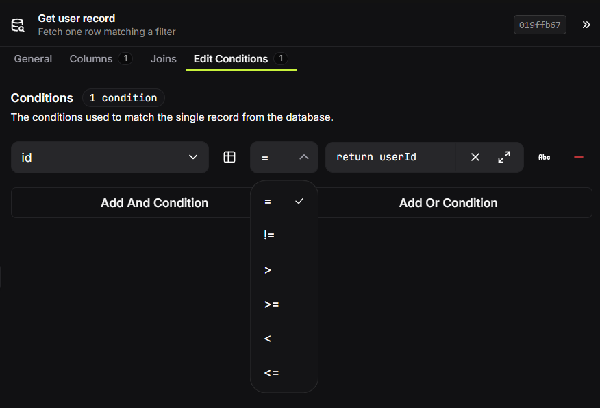
Task: Toggle the Abc value type icon
Action: (544, 157)
